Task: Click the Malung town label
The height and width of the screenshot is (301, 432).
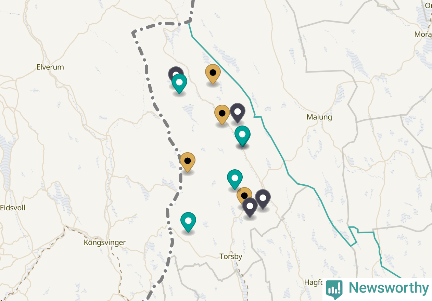Action: point(319,117)
